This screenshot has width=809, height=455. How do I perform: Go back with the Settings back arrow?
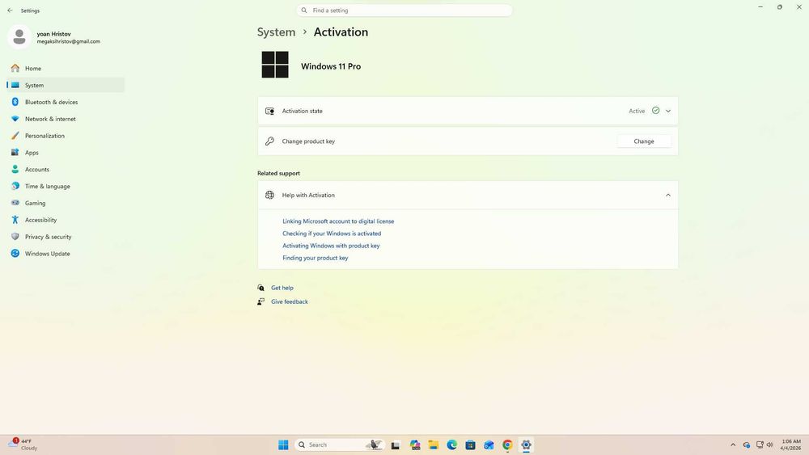click(10, 11)
